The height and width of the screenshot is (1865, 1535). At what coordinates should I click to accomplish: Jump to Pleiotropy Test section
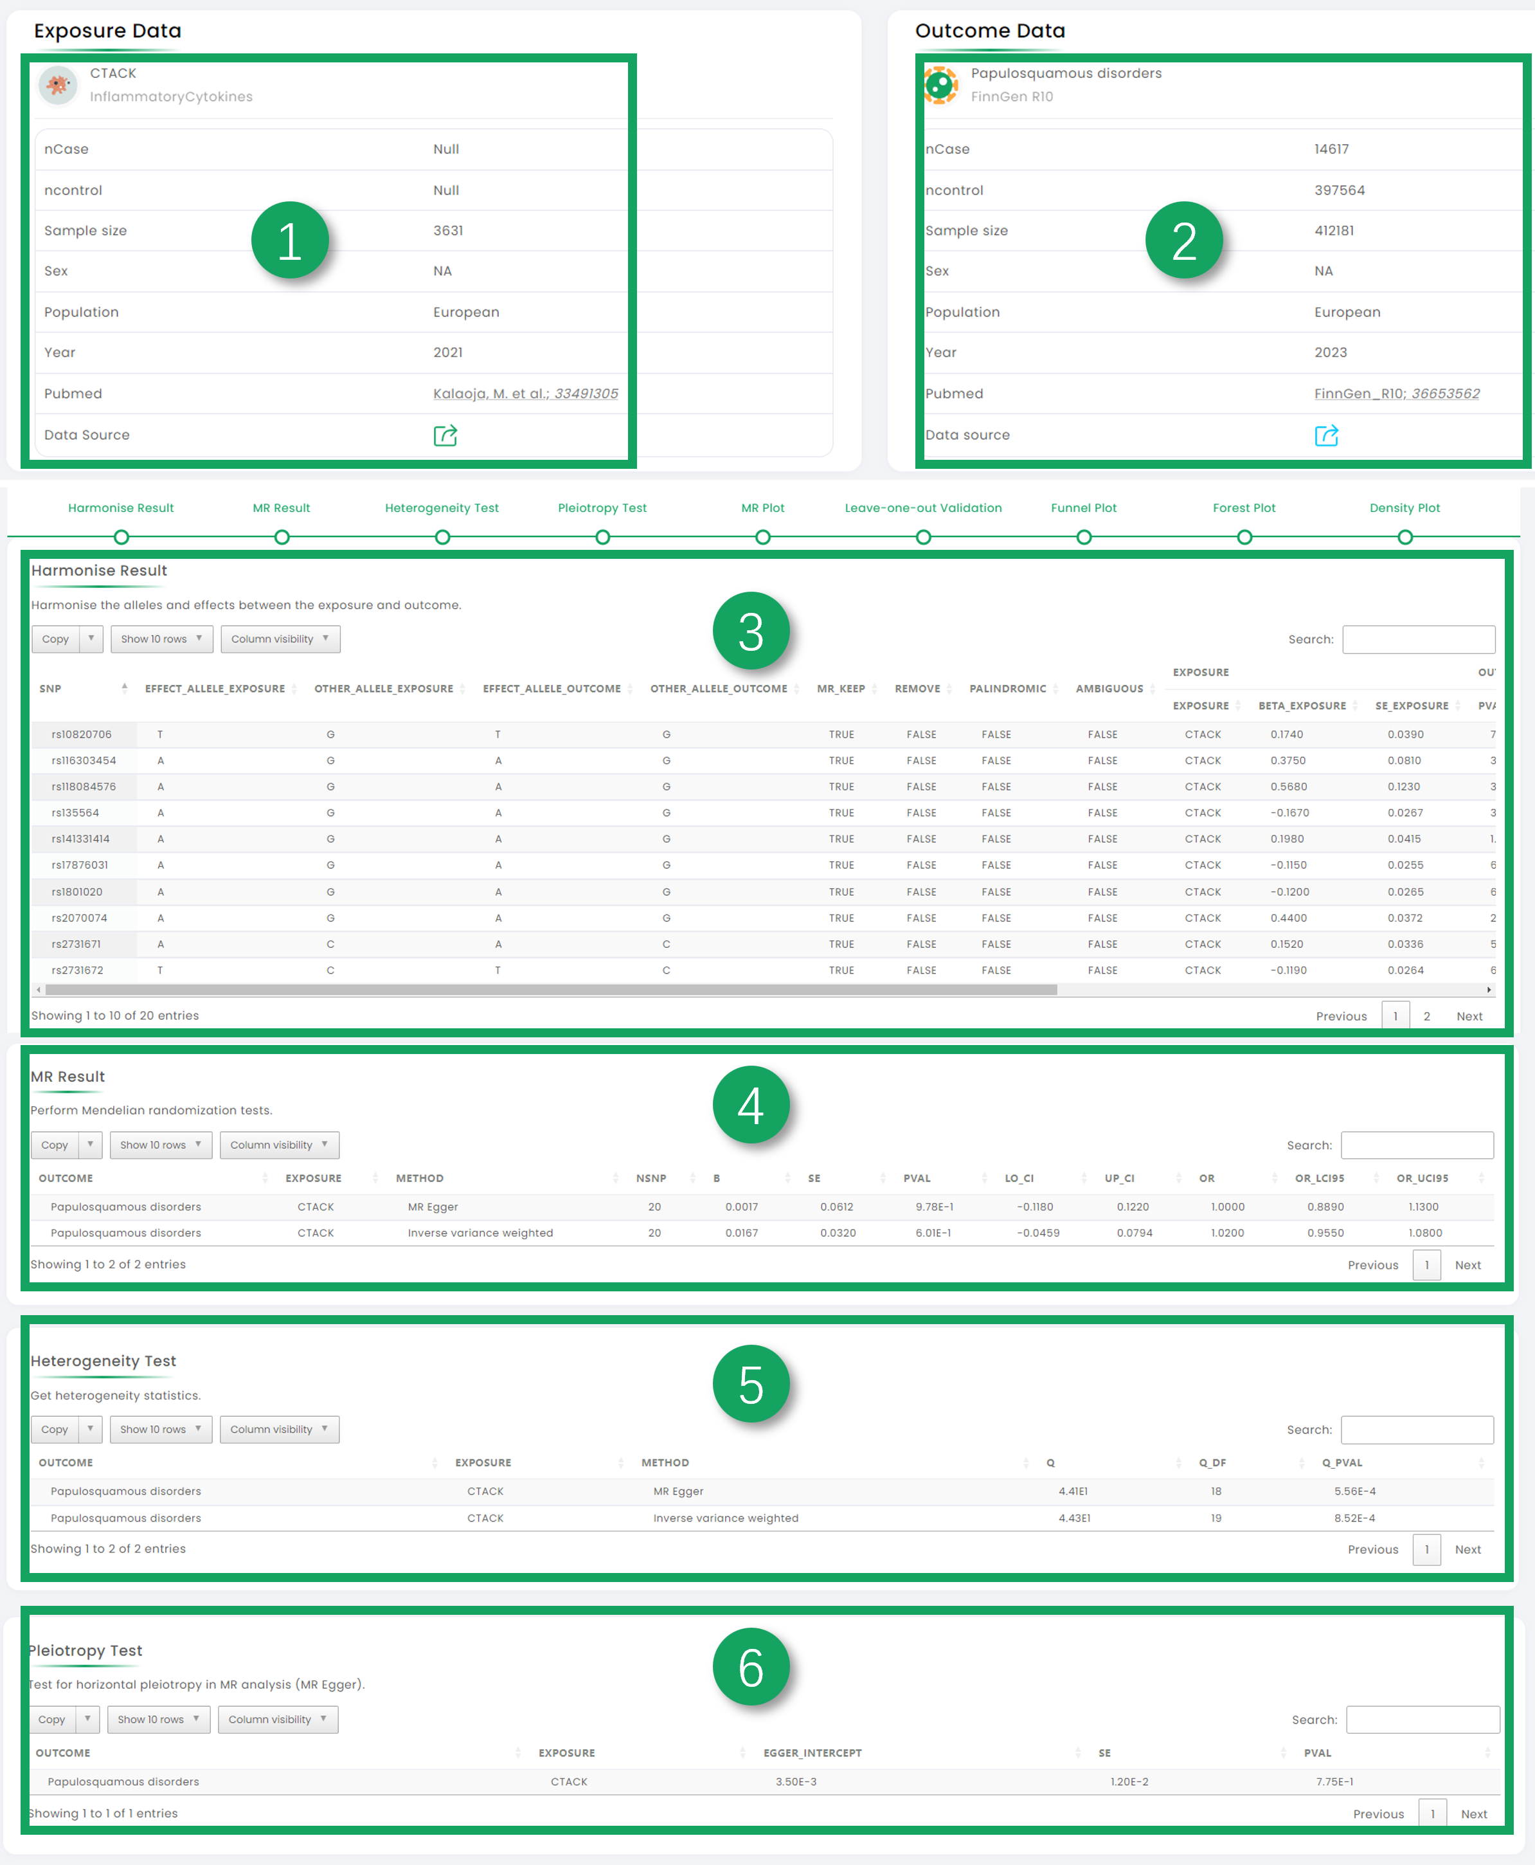[x=602, y=508]
